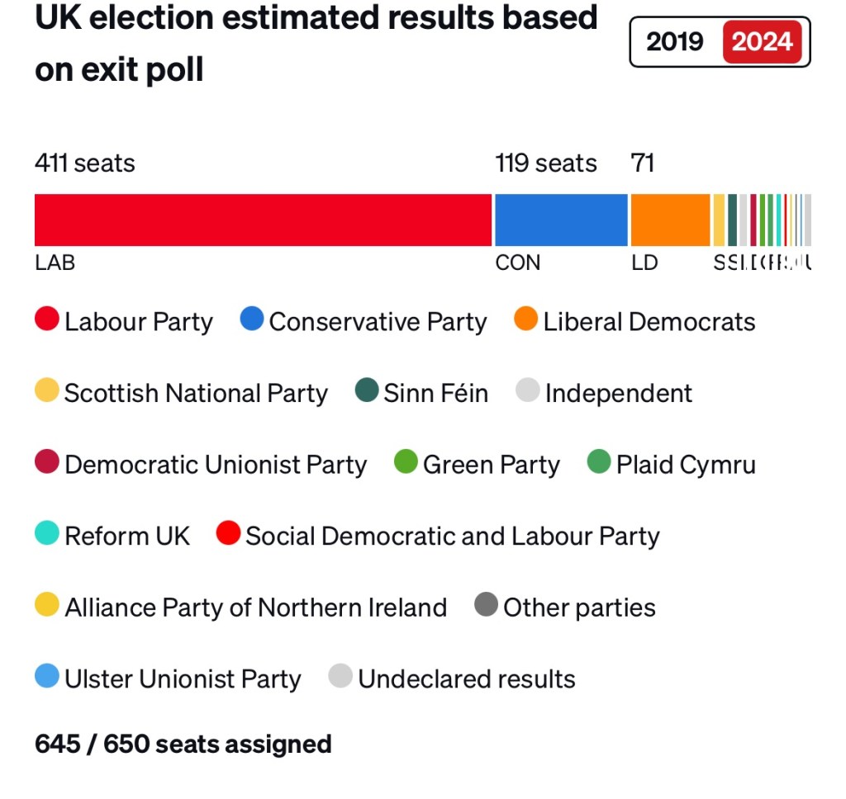This screenshot has width=846, height=799.
Task: Click the blue Conservative bar segment
Action: tap(561, 220)
